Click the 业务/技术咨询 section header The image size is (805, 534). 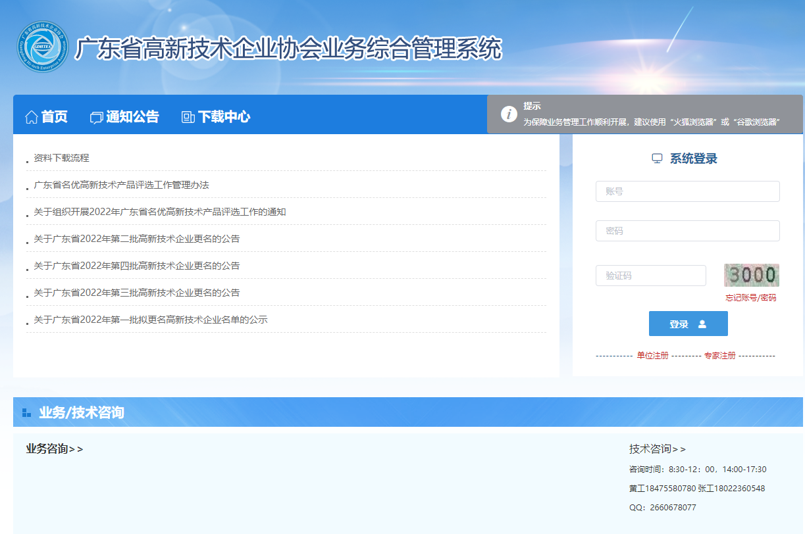(x=82, y=412)
